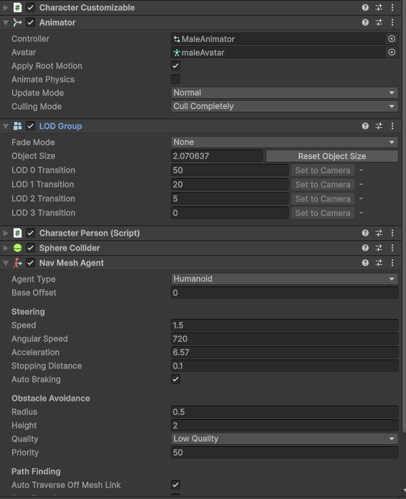Viewport: 406px width, 499px height.
Task: Expand the Character Customizable component
Action: tap(5, 7)
